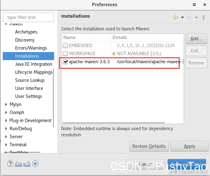Expand the Terminal tree node

click(x=6, y=145)
